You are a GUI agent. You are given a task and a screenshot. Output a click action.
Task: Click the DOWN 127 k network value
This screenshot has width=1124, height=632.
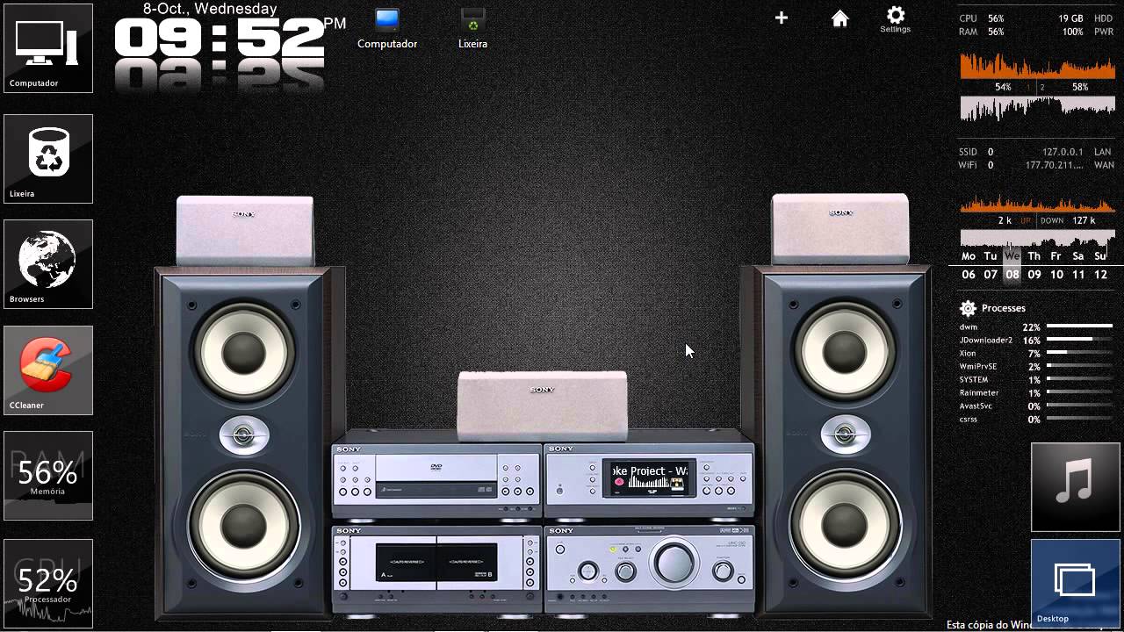pyautogui.click(x=1068, y=220)
